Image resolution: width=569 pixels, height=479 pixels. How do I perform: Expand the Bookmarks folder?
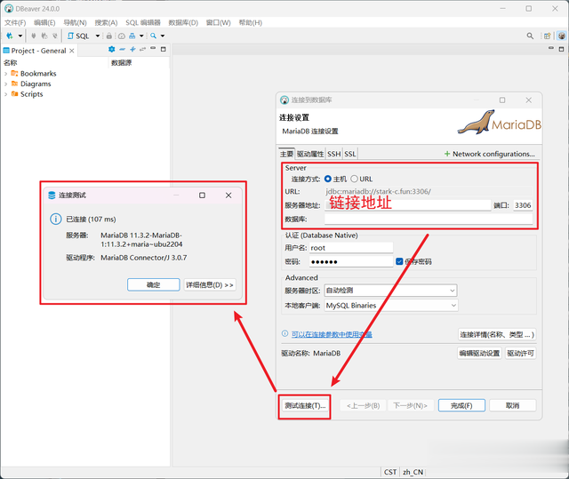pyautogui.click(x=5, y=74)
